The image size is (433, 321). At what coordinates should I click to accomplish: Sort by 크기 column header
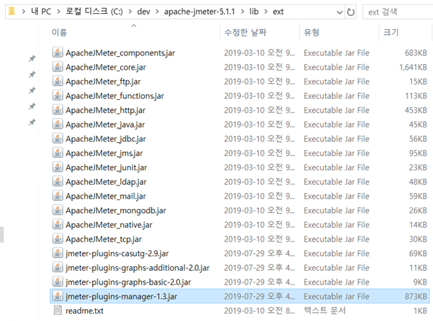click(391, 32)
